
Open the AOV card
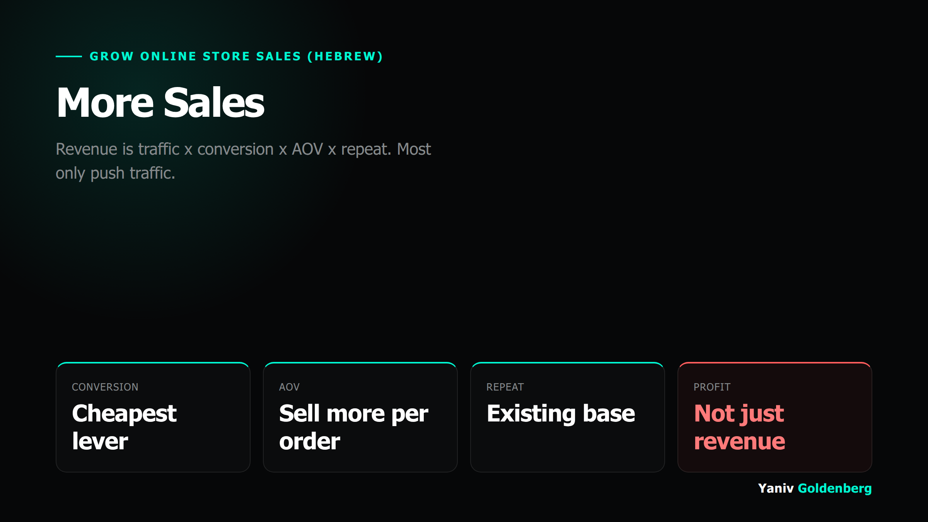[360, 417]
